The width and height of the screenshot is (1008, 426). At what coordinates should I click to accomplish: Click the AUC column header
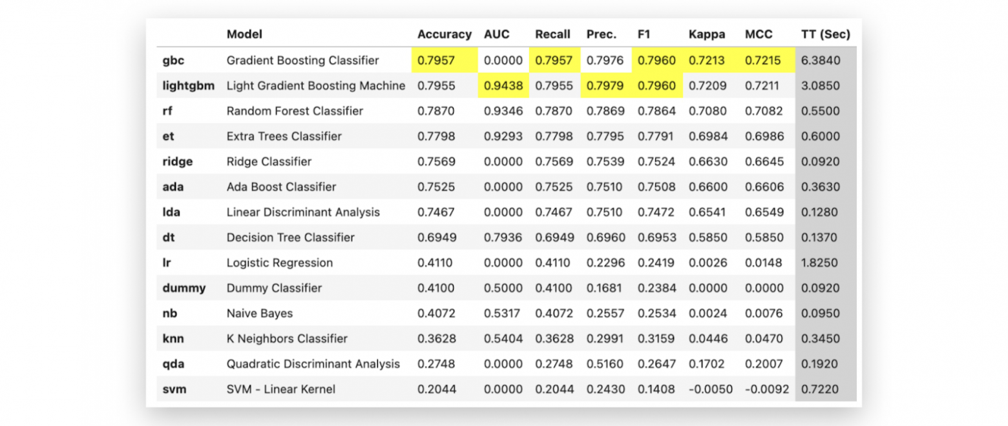tap(497, 35)
